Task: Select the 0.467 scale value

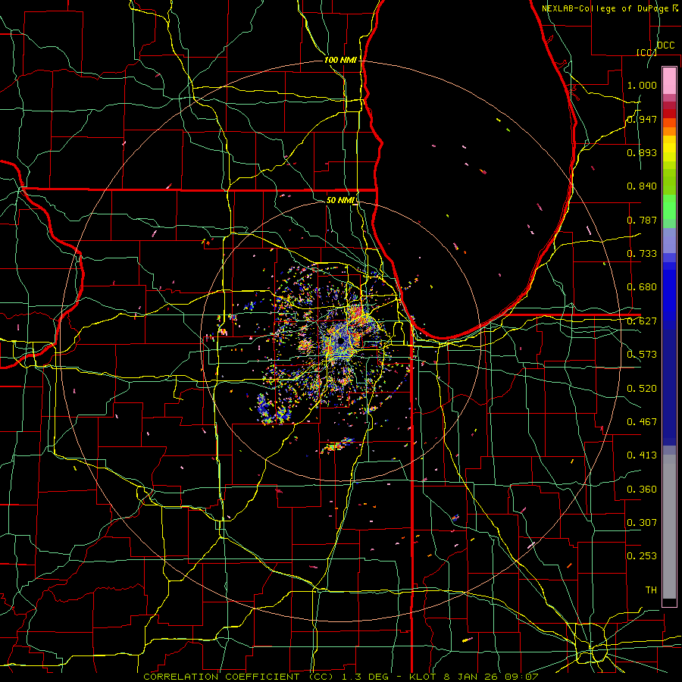Action: click(642, 422)
